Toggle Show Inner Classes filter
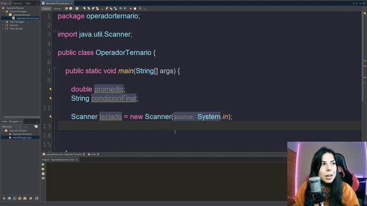 (x=25, y=199)
